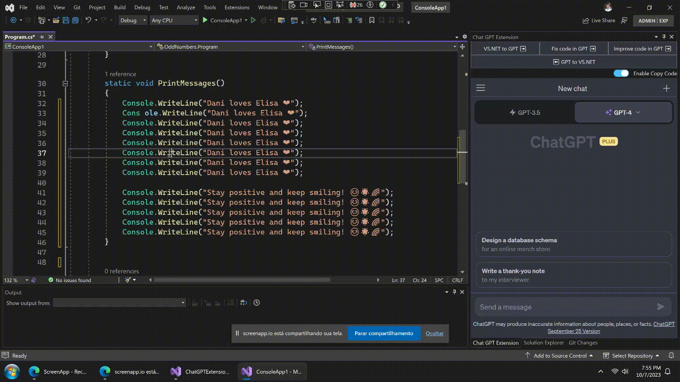Click the Parar compartilhamento button

[383, 333]
